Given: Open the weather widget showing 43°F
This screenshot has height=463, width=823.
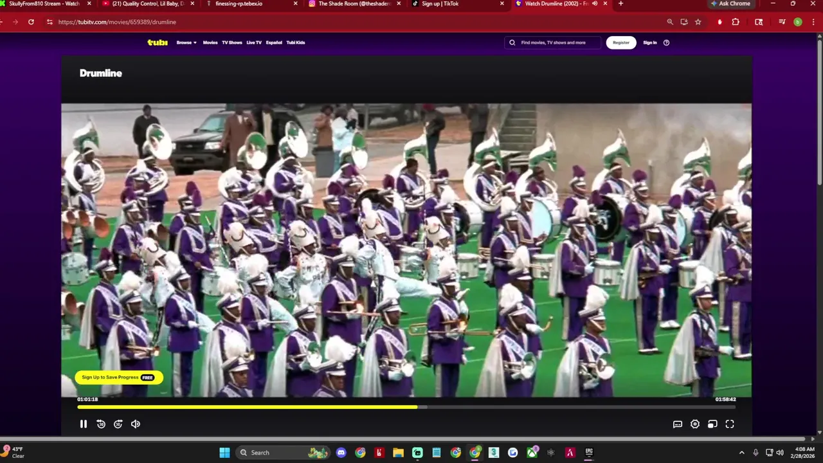Looking at the screenshot, I should (13, 452).
